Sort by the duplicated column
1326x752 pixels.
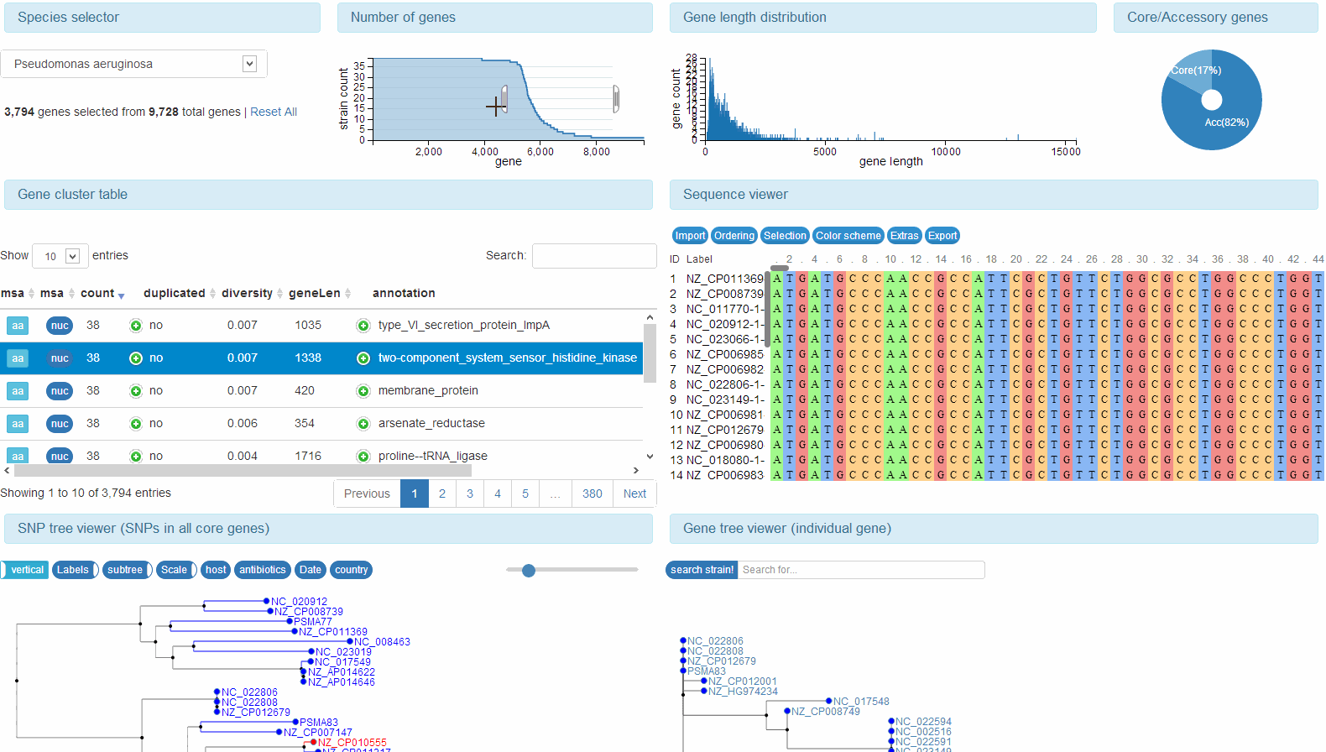(x=180, y=293)
